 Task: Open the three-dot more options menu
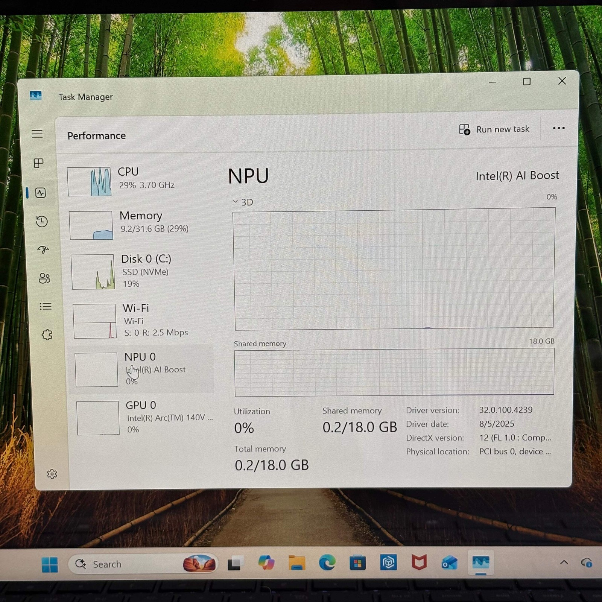click(558, 128)
